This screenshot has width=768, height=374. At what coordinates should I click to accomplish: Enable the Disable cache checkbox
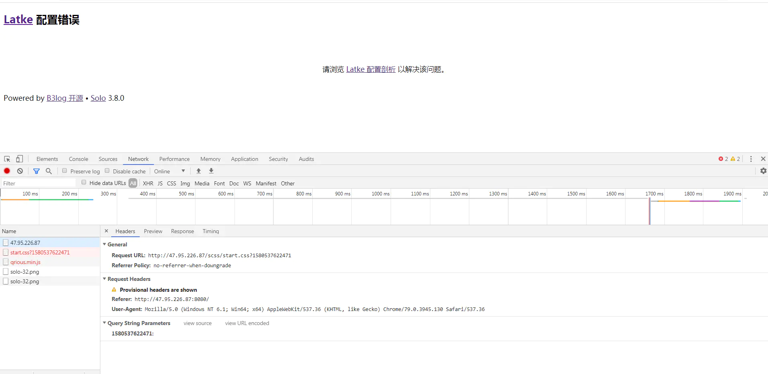click(x=107, y=171)
